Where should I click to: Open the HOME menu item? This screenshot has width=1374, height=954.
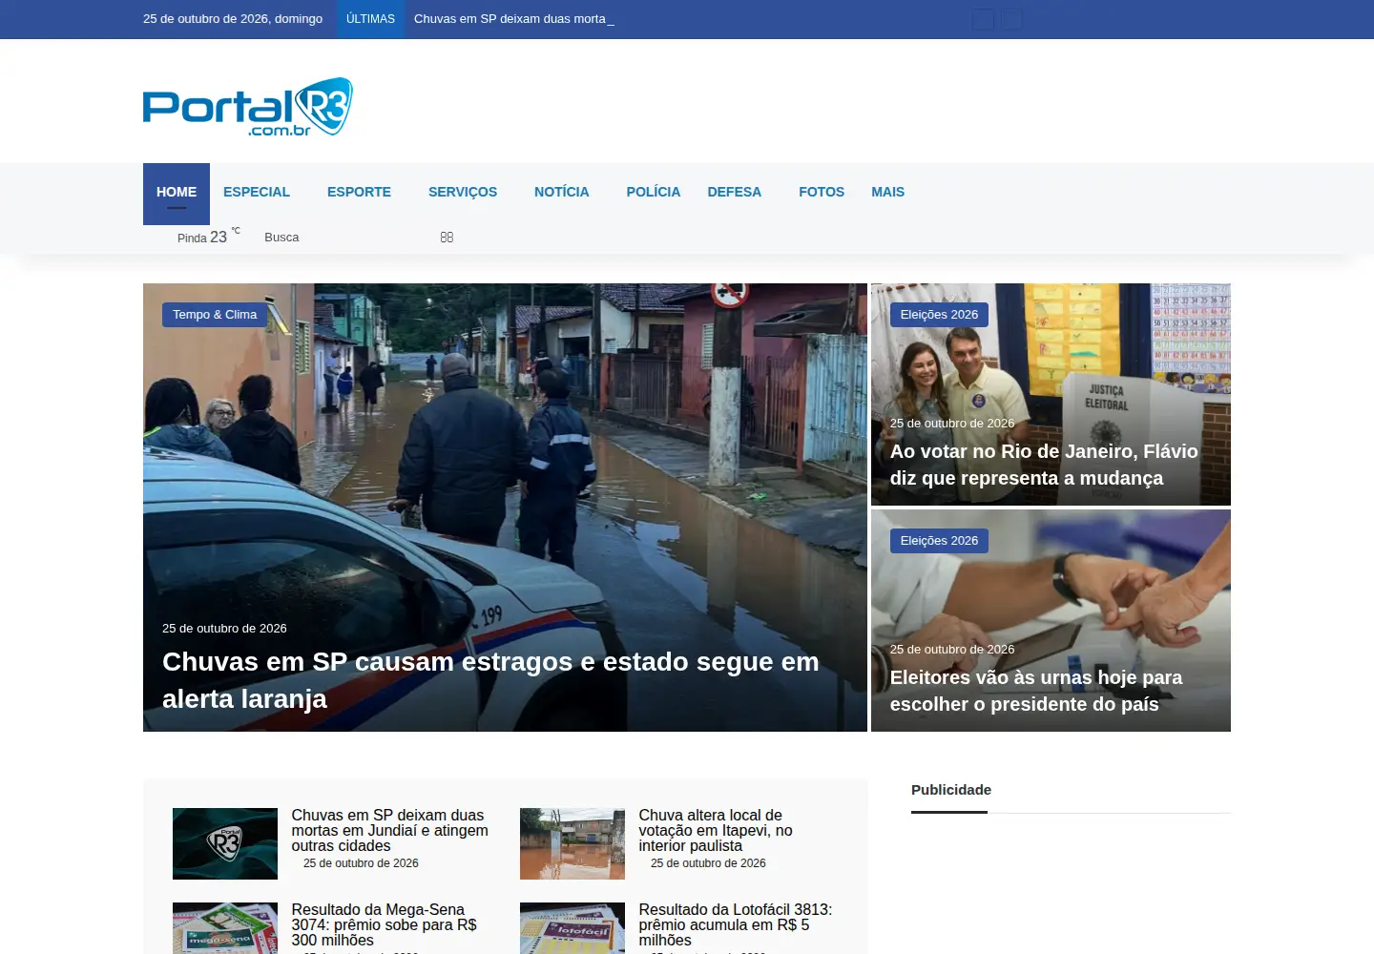(x=177, y=193)
